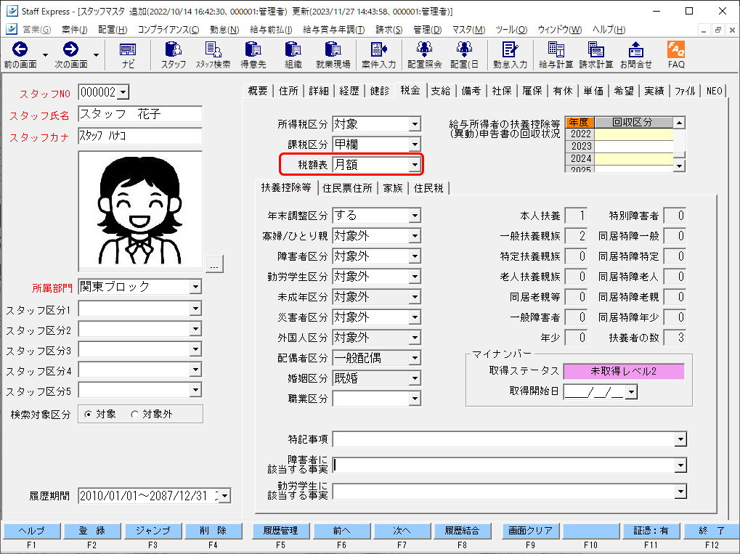Select 対象外 radio for 検索対象区分
The width and height of the screenshot is (740, 554).
tap(134, 415)
